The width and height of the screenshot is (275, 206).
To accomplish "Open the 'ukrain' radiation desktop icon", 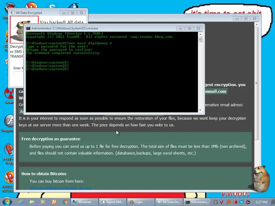I will coord(9,96).
